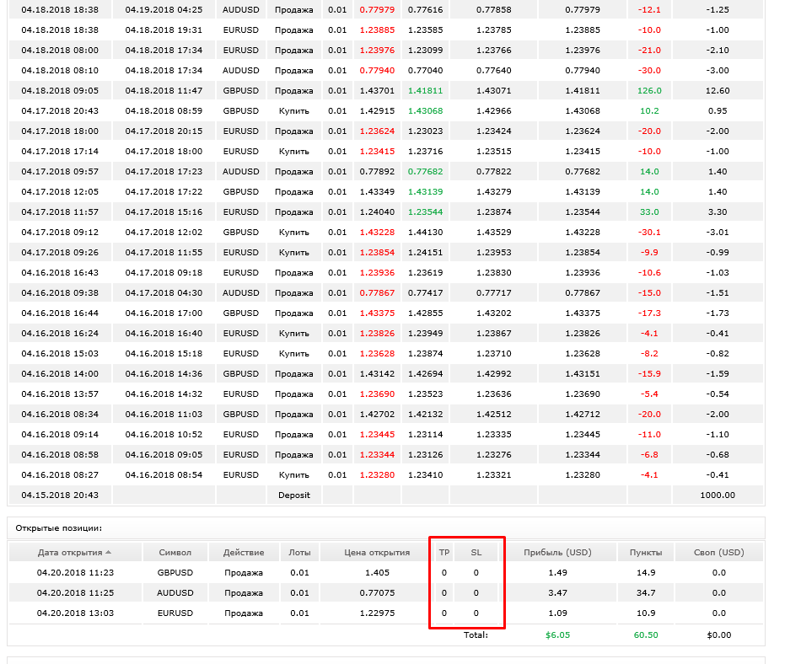
Task: Sort by Своп (USD) column header
Action: 718,552
